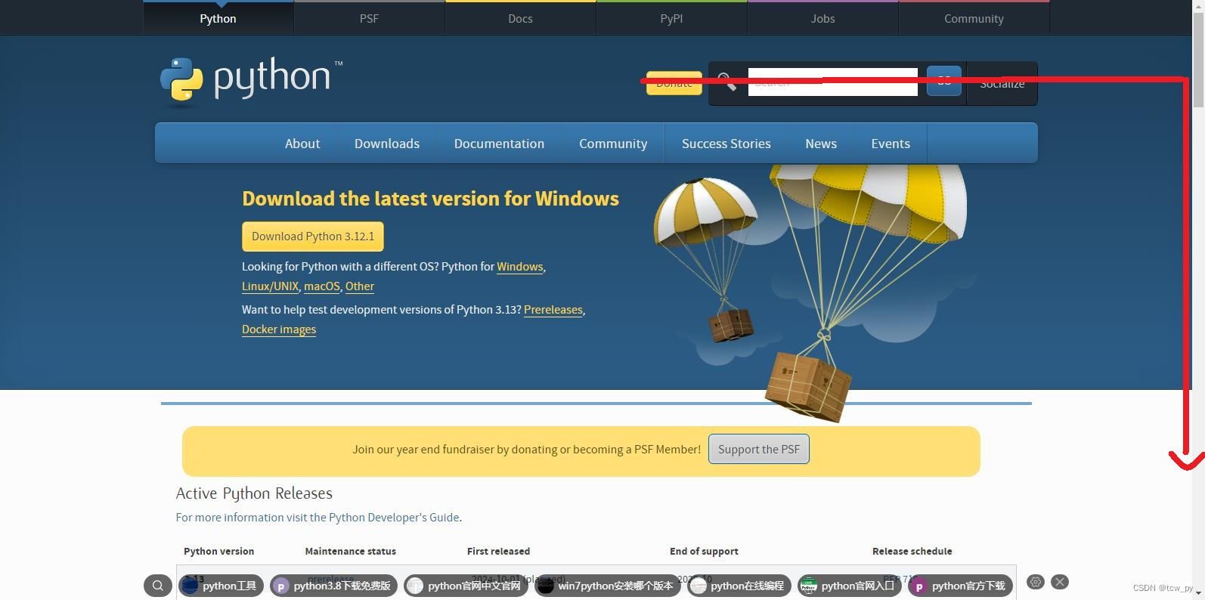Follow the macOS link
Viewport: 1205px width, 600px height.
coord(322,286)
